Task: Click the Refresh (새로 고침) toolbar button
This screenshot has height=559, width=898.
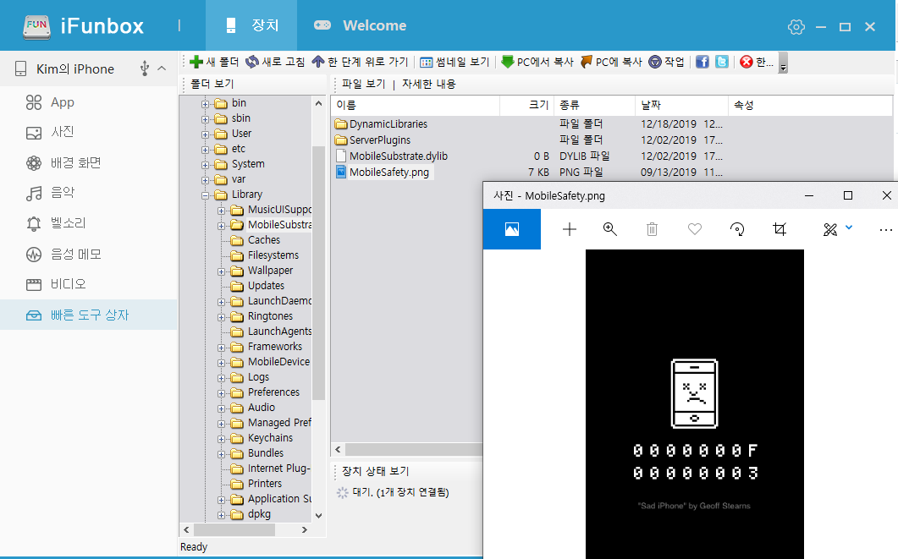Action: (275, 62)
